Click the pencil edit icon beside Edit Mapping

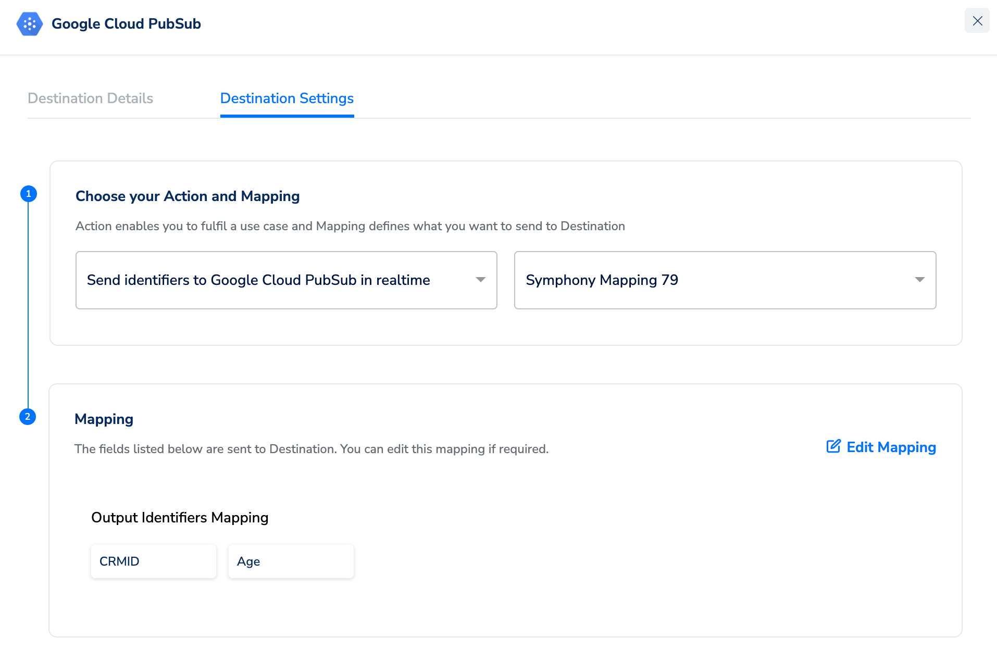pos(833,446)
